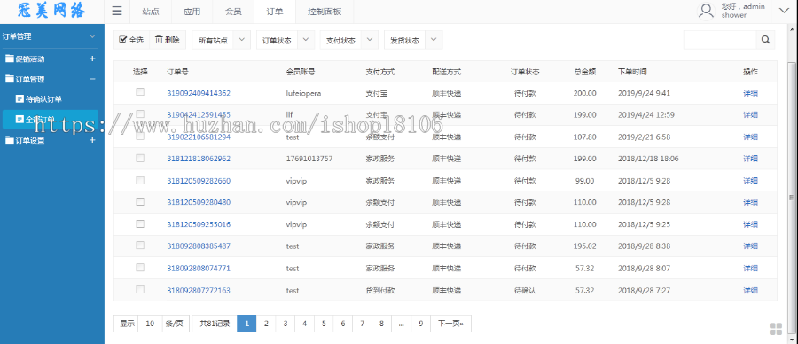Click 详细 for order B18092807272163
The width and height of the screenshot is (798, 344).
[x=750, y=291]
